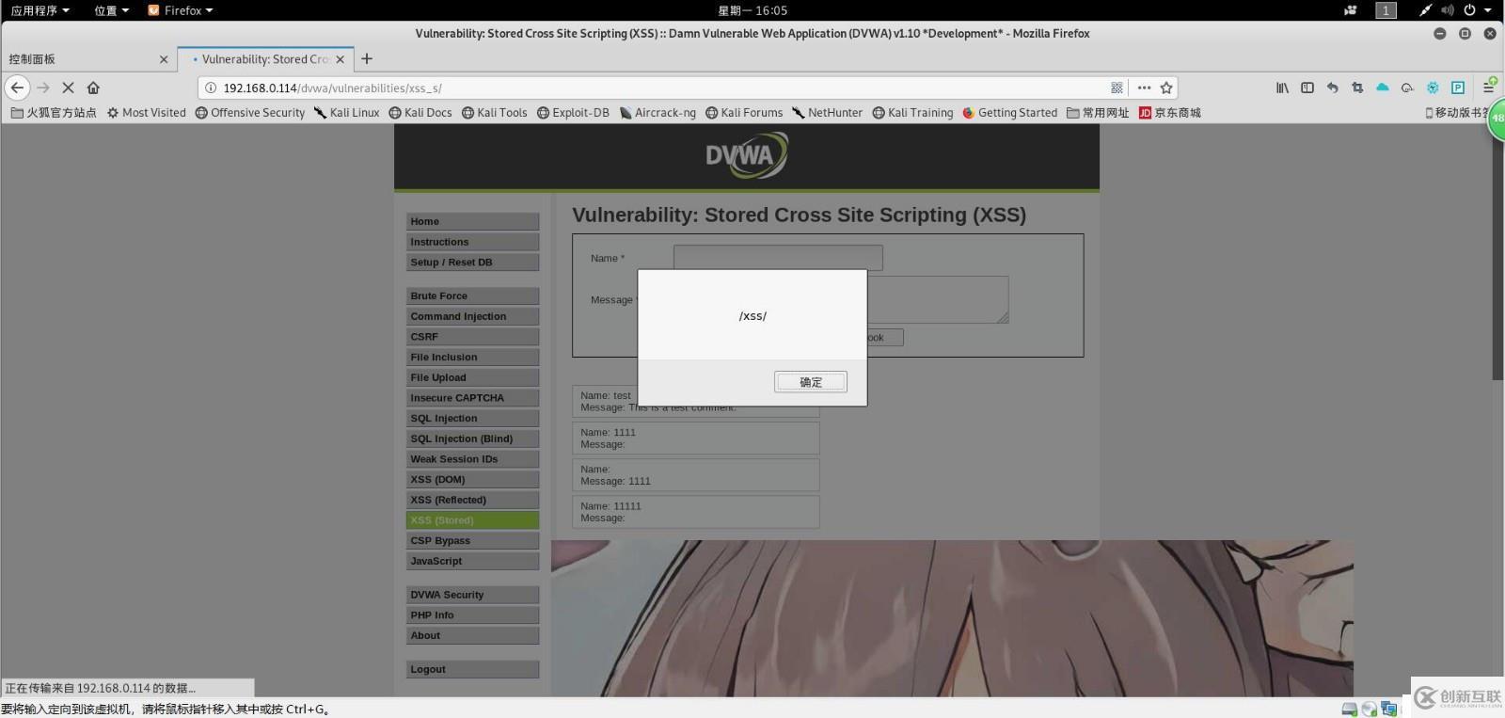This screenshot has width=1505, height=718.
Task: Open the Library icon in the toolbar
Action: point(1282,88)
